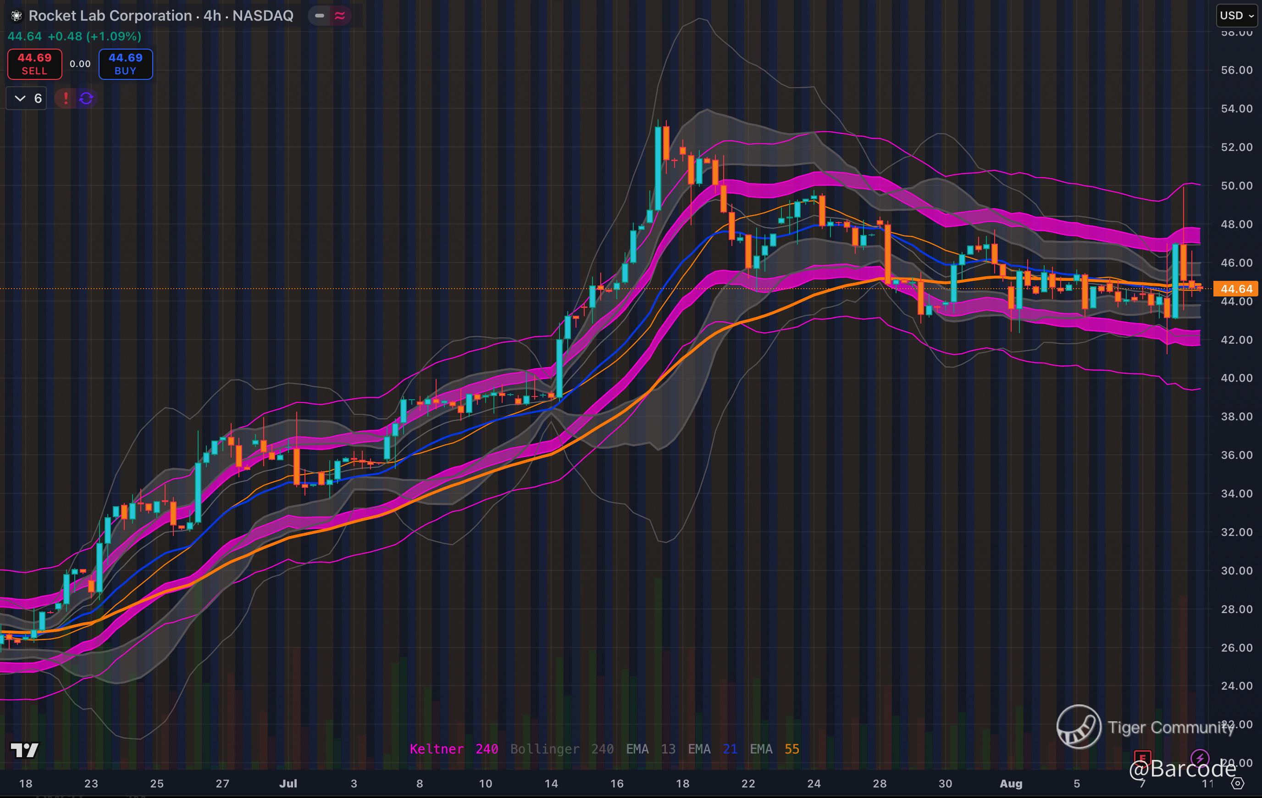Click the 50.00 price axis label
Screen dimensions: 1262x798
click(1236, 185)
